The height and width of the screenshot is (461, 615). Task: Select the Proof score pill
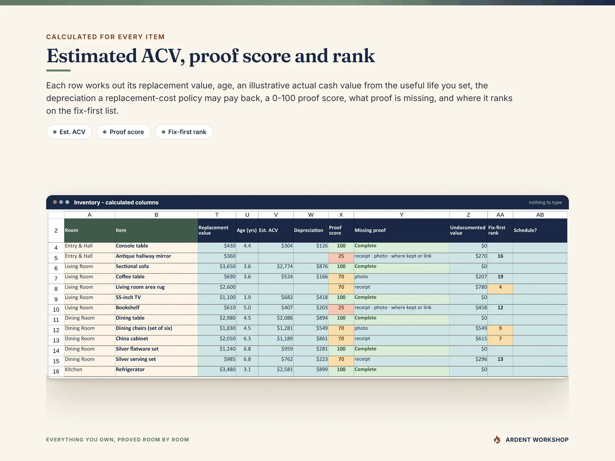click(x=123, y=132)
